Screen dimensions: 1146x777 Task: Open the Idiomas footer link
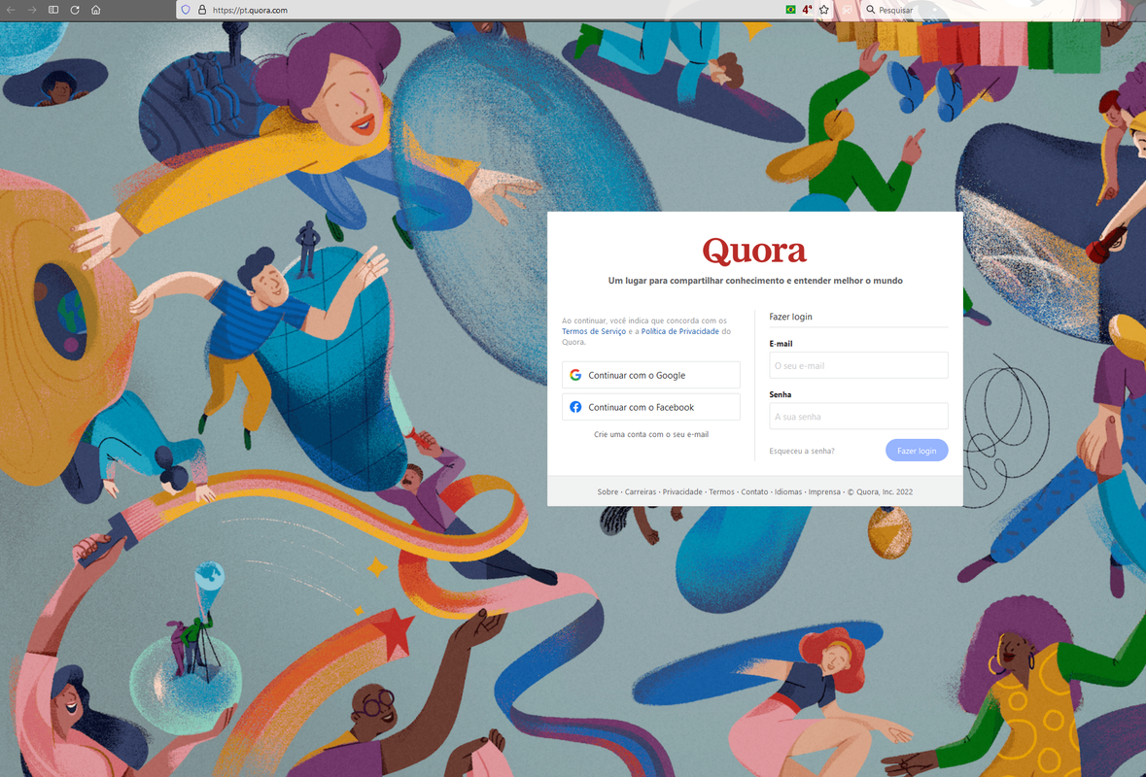(x=788, y=491)
